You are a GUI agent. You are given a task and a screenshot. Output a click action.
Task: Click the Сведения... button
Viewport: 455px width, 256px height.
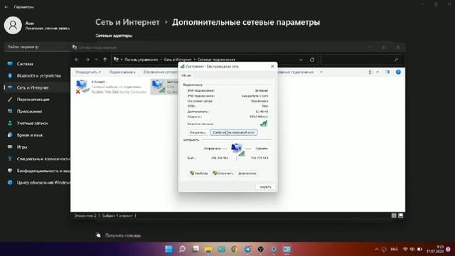tap(198, 132)
